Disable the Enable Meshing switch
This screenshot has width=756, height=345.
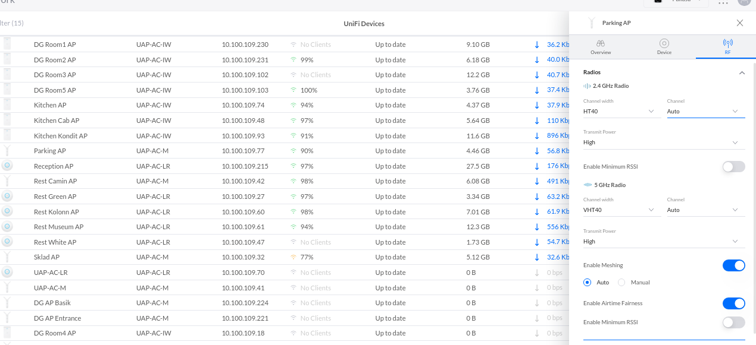point(733,265)
